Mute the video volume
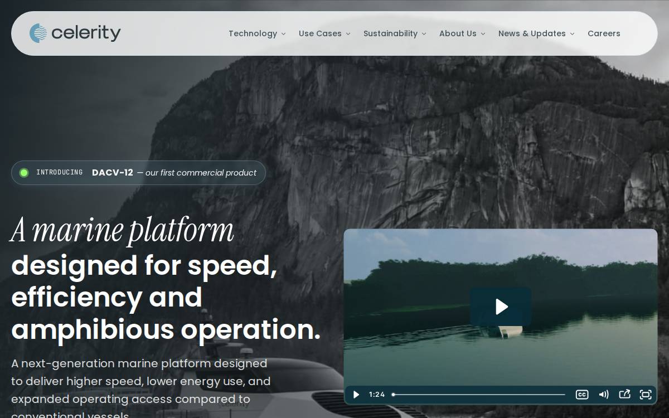The image size is (669, 418). pyautogui.click(x=603, y=395)
